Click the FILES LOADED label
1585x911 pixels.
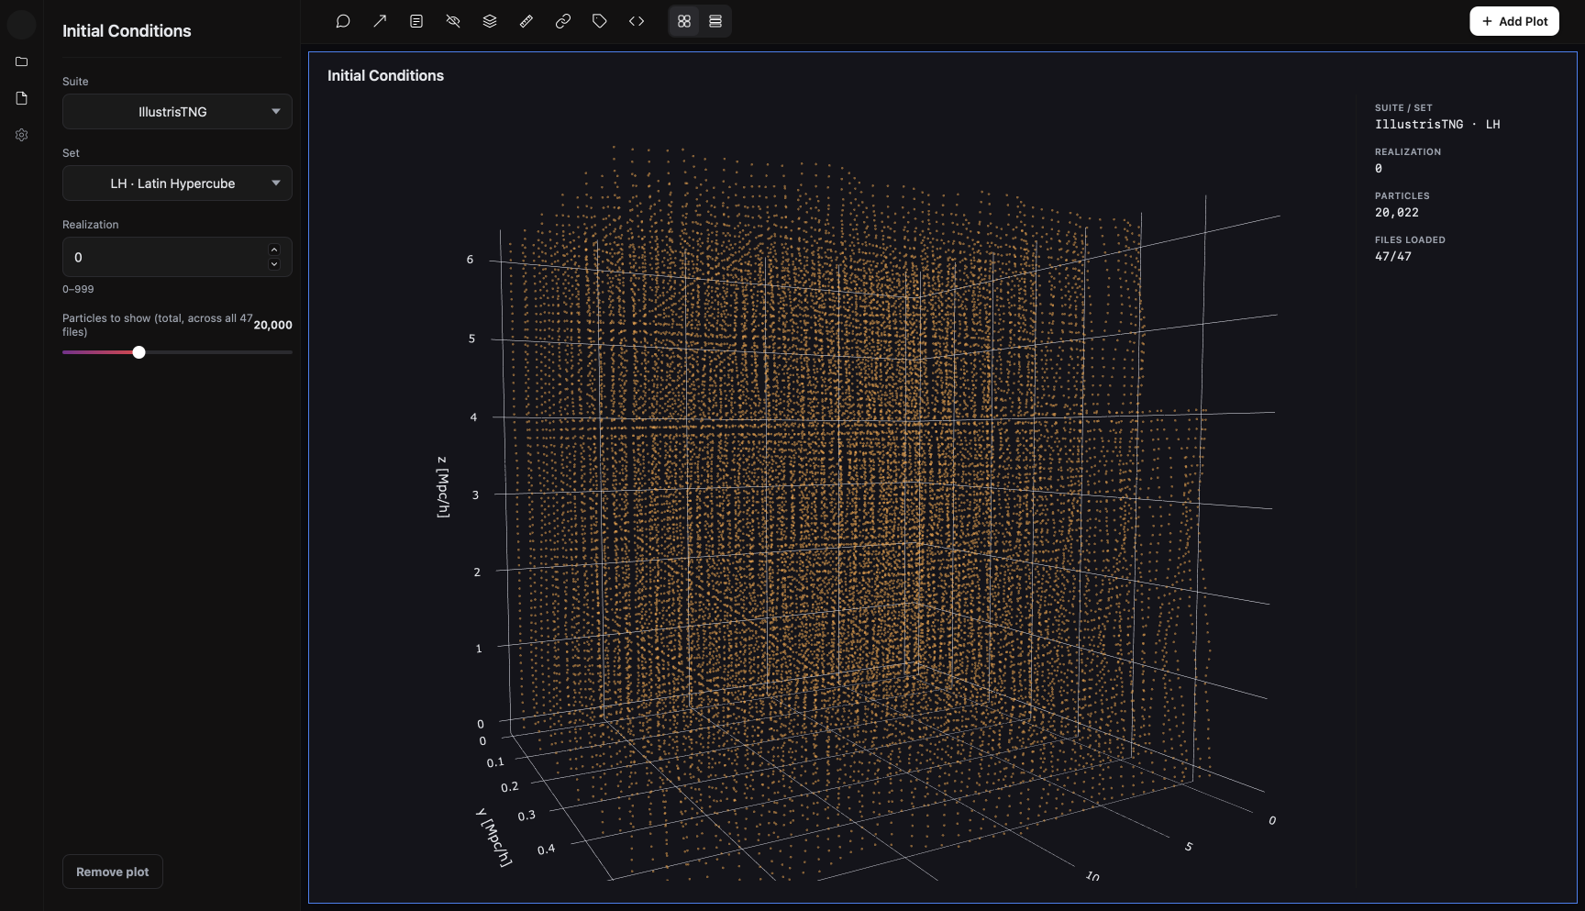click(x=1410, y=239)
